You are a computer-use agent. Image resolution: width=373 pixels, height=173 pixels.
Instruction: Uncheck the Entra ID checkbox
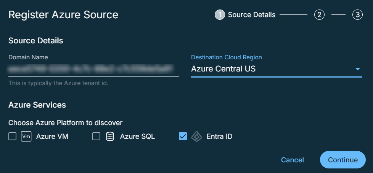183,136
